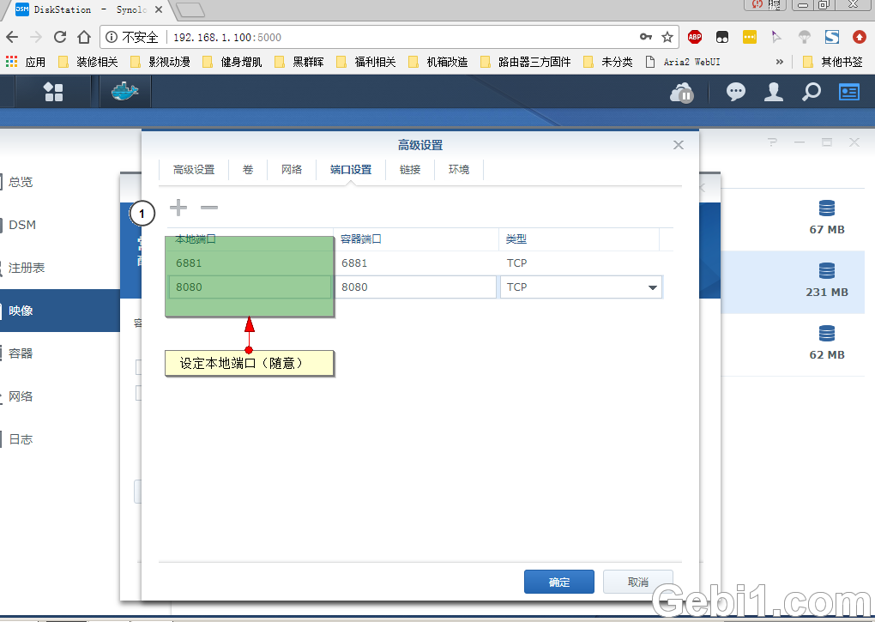Viewport: 875px width, 622px height.
Task: Open the notifications chat bubble icon
Action: 735,92
